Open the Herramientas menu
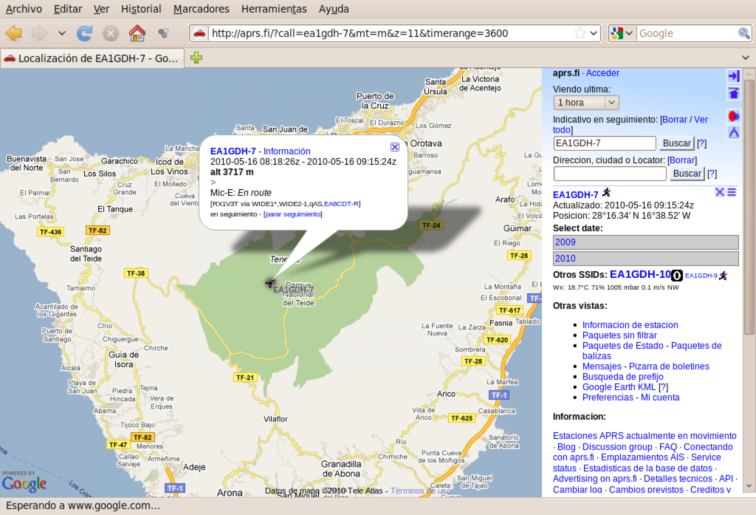 click(x=274, y=9)
